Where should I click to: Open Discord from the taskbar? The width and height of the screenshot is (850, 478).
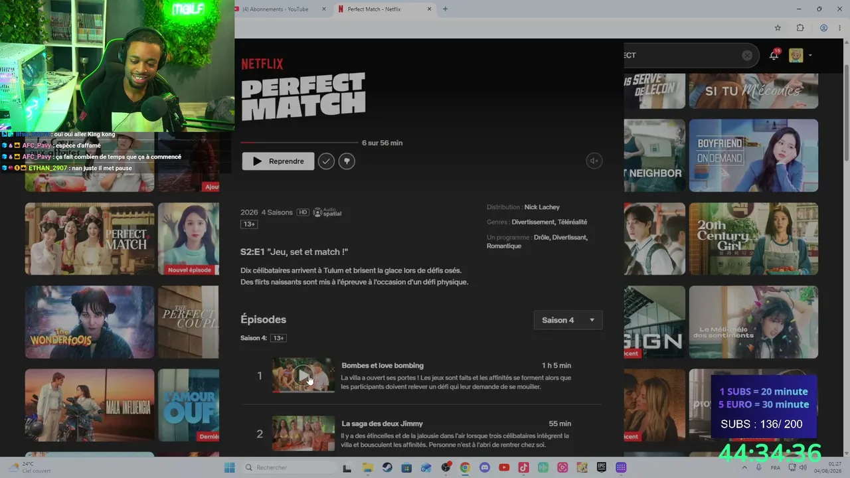pyautogui.click(x=484, y=467)
